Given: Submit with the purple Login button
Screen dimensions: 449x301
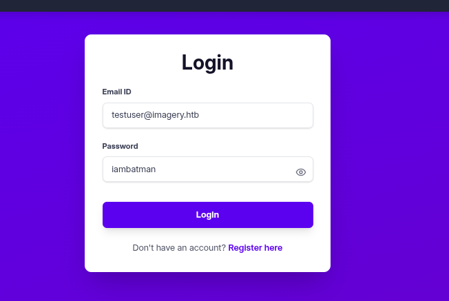Looking at the screenshot, I should pos(208,215).
